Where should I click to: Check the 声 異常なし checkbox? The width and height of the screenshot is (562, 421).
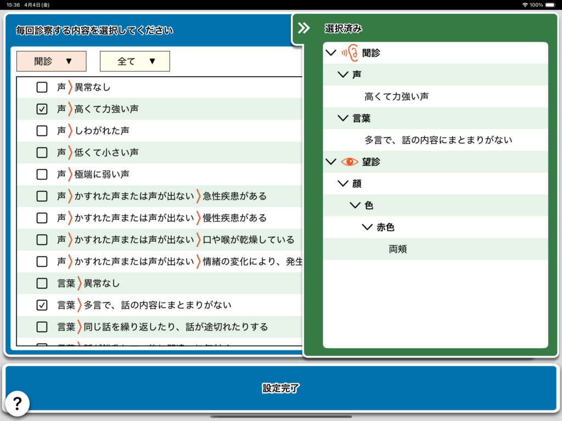point(42,87)
